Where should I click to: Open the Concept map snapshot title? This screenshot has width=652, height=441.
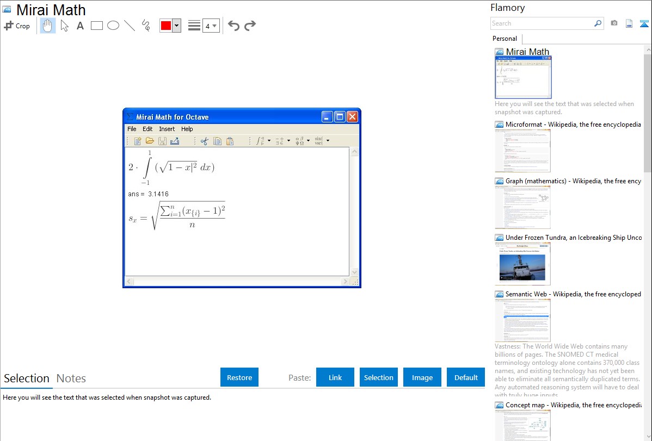[x=573, y=405]
